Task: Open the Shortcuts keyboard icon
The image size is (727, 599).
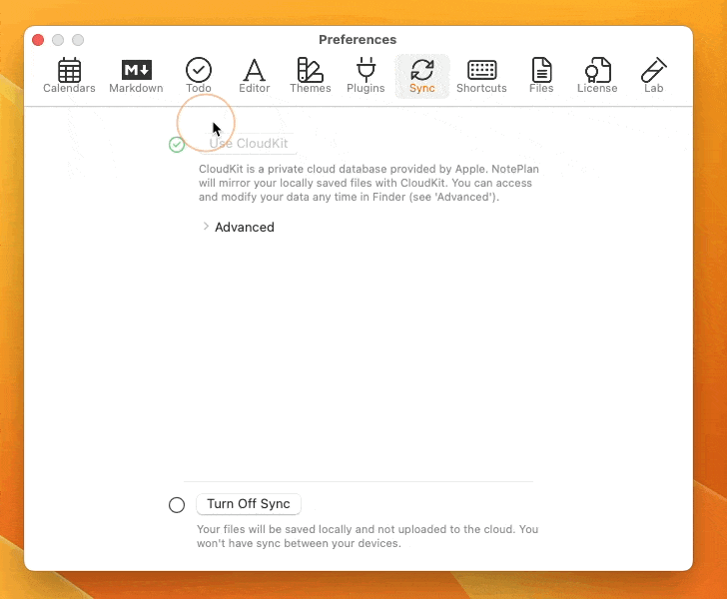Action: pos(481,70)
